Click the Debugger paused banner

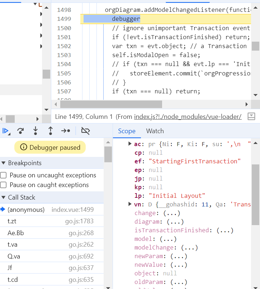[50, 147]
